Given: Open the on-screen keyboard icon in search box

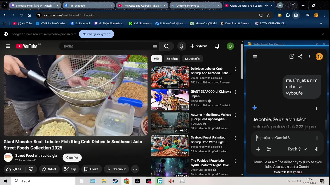Looking at the screenshot, I should coord(155,46).
